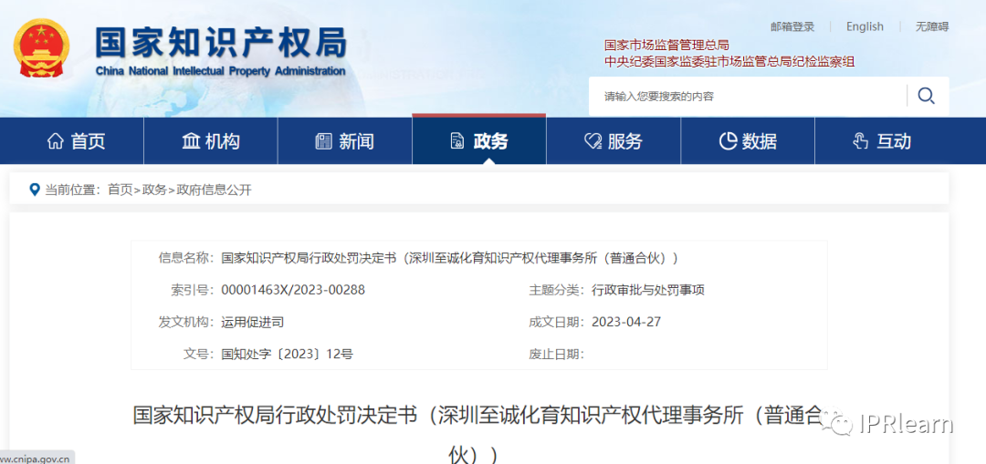
Task: Click the location pin icon in breadcrumb
Action: [x=36, y=190]
